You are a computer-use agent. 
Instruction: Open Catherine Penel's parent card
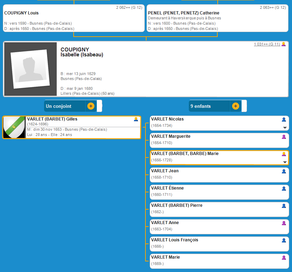(217, 18)
